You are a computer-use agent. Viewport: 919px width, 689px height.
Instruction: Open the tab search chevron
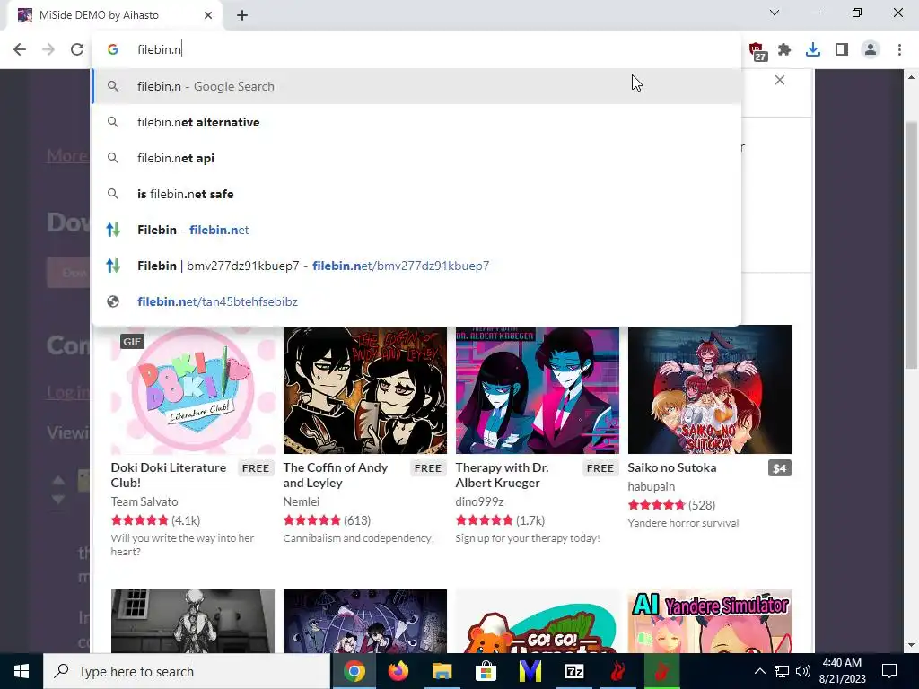775,13
